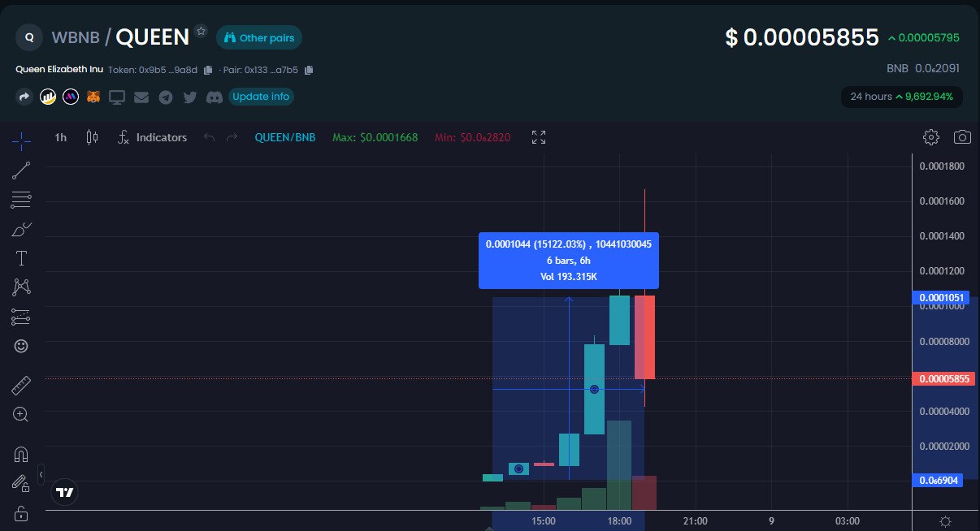Select the trend line drawing tool
Viewport: 980px width, 531px height.
(x=21, y=171)
